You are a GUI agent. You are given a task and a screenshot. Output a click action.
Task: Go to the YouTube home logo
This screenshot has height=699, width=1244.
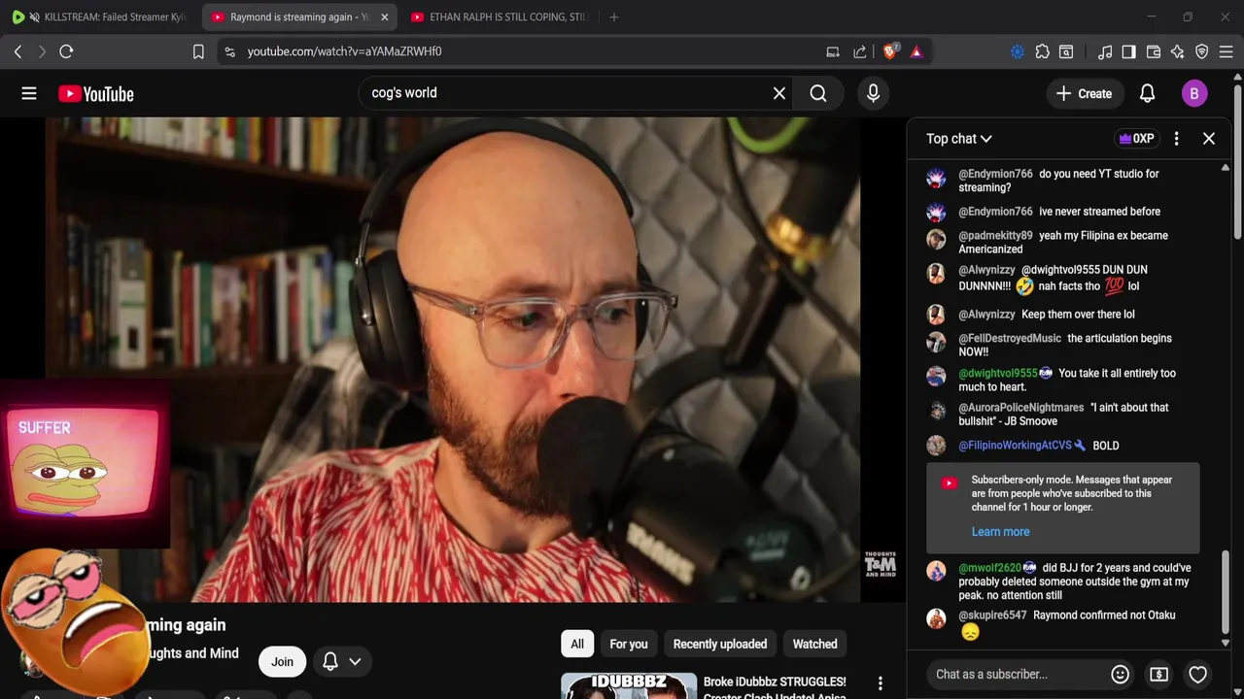[95, 93]
